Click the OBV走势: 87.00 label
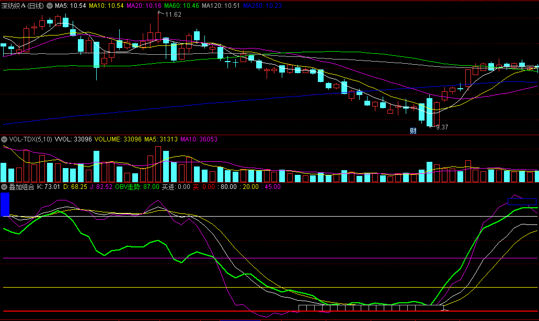The width and height of the screenshot is (539, 321). pyautogui.click(x=137, y=187)
